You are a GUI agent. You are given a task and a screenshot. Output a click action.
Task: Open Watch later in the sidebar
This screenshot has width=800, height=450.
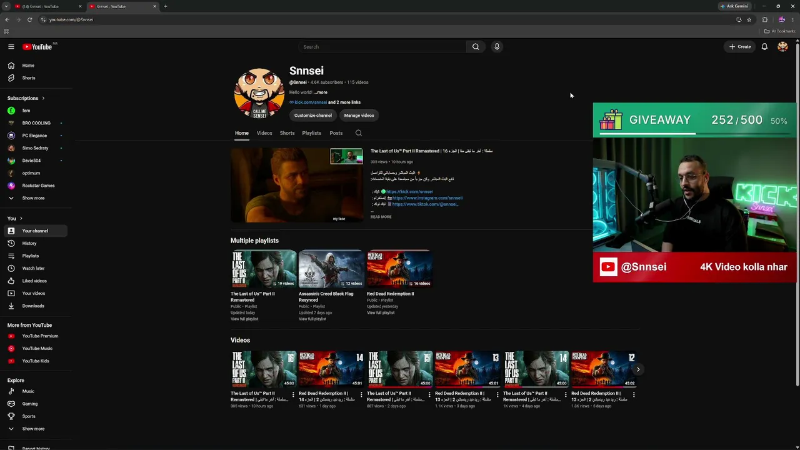point(34,268)
